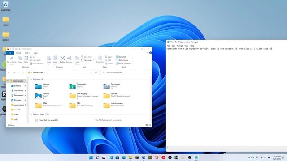
Task: Switch to details view button
Action: (x=147, y=125)
